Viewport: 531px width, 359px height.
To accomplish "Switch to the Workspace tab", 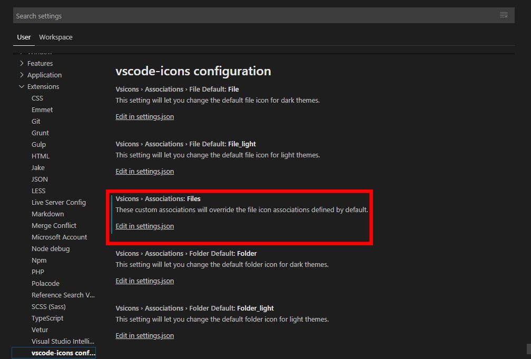I will point(55,37).
